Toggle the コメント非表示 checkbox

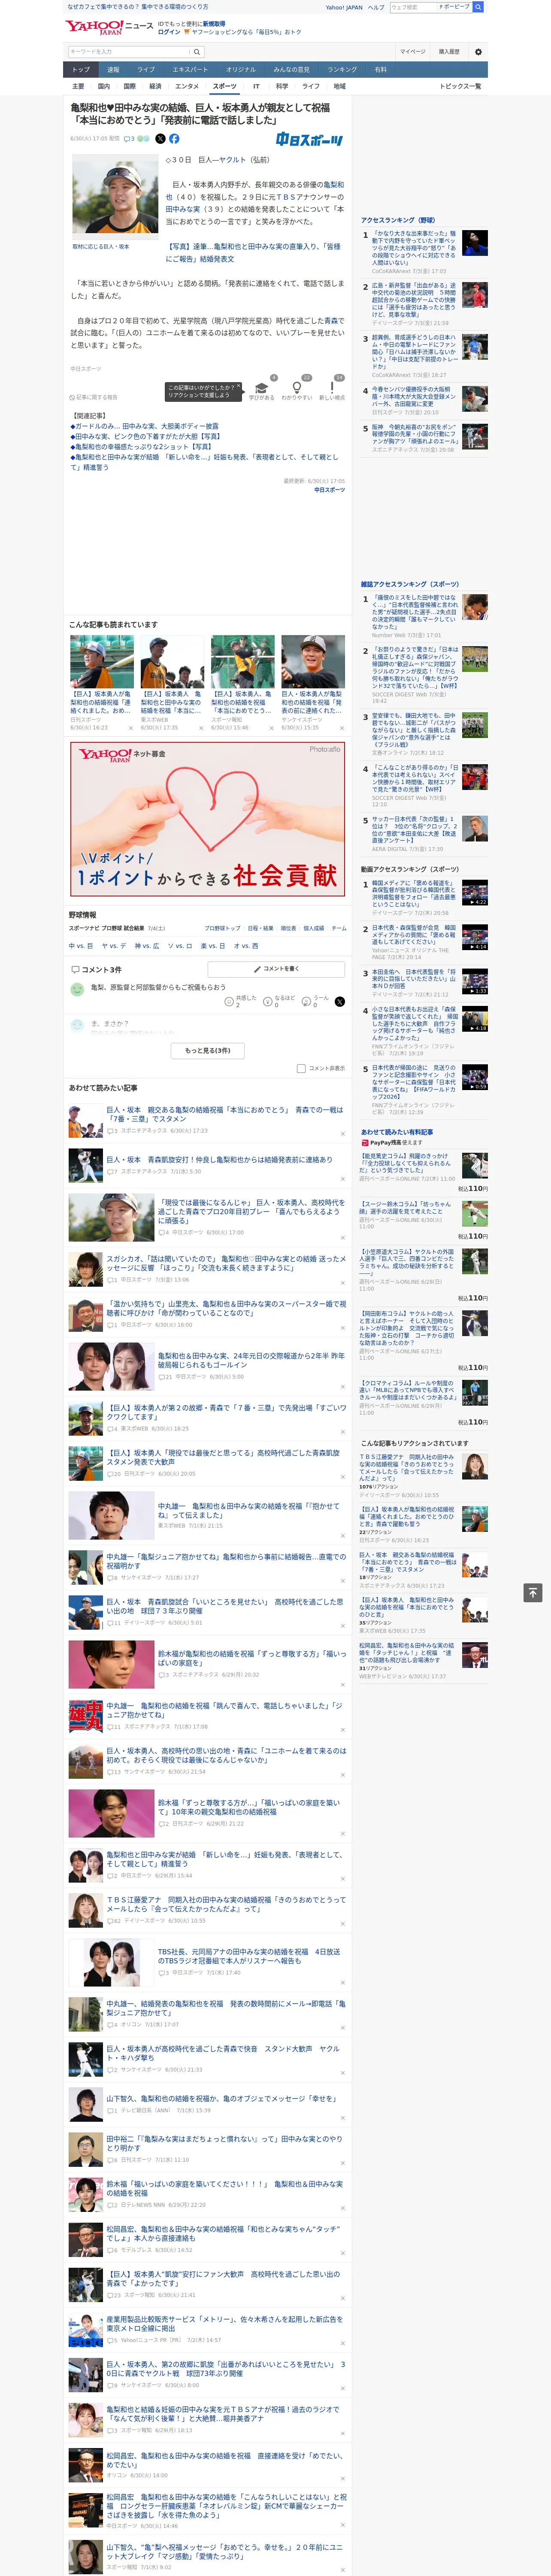[x=301, y=1068]
